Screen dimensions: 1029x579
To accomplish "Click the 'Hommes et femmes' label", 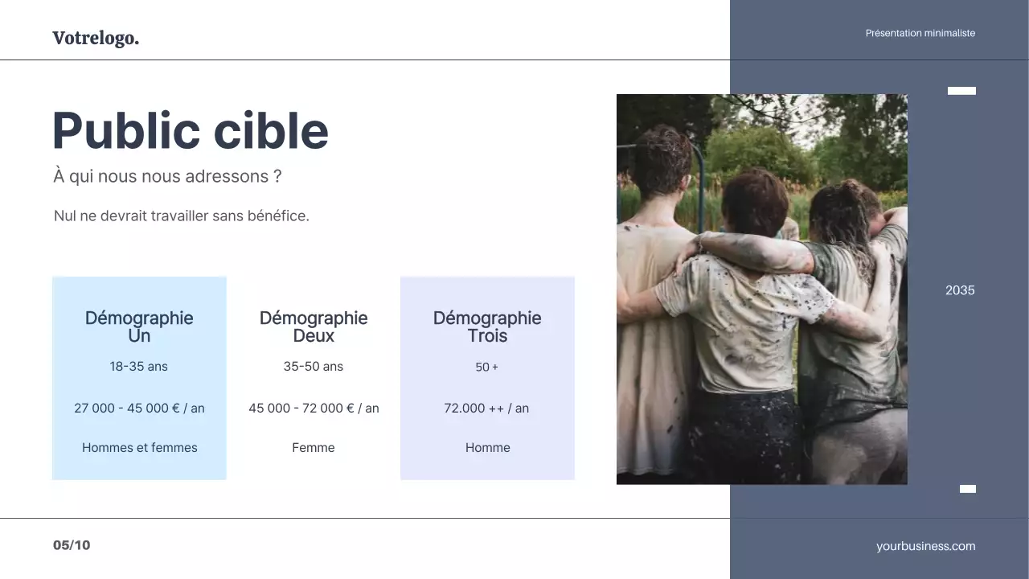I will (x=139, y=447).
